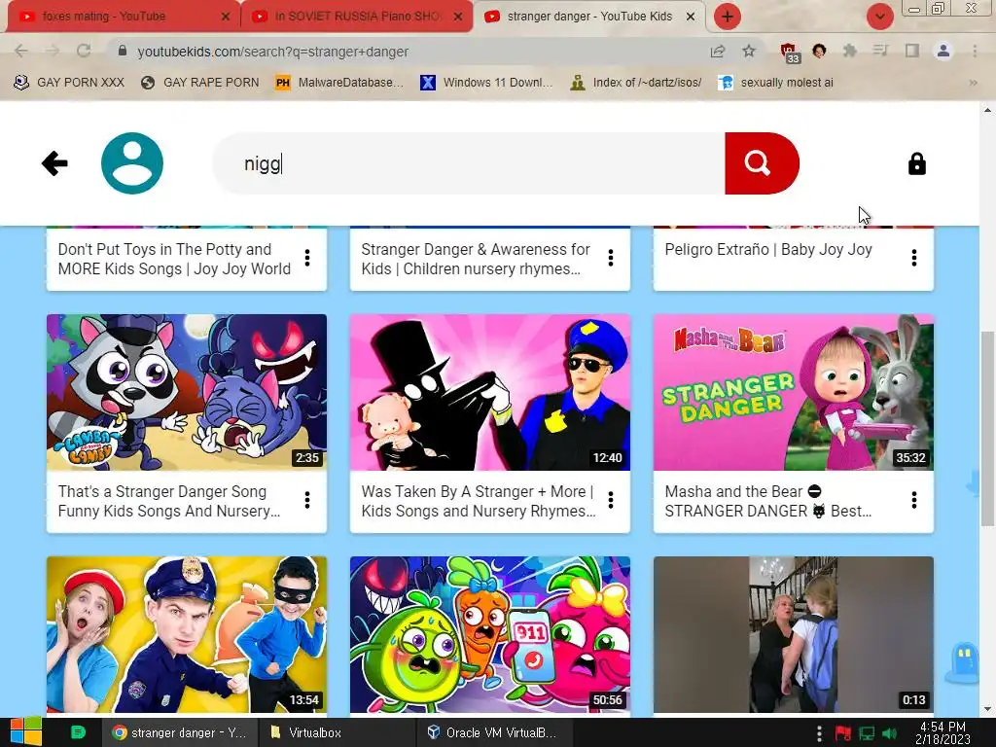The height and width of the screenshot is (747, 996).
Task: Click the browser forward arrow
Action: (x=53, y=51)
